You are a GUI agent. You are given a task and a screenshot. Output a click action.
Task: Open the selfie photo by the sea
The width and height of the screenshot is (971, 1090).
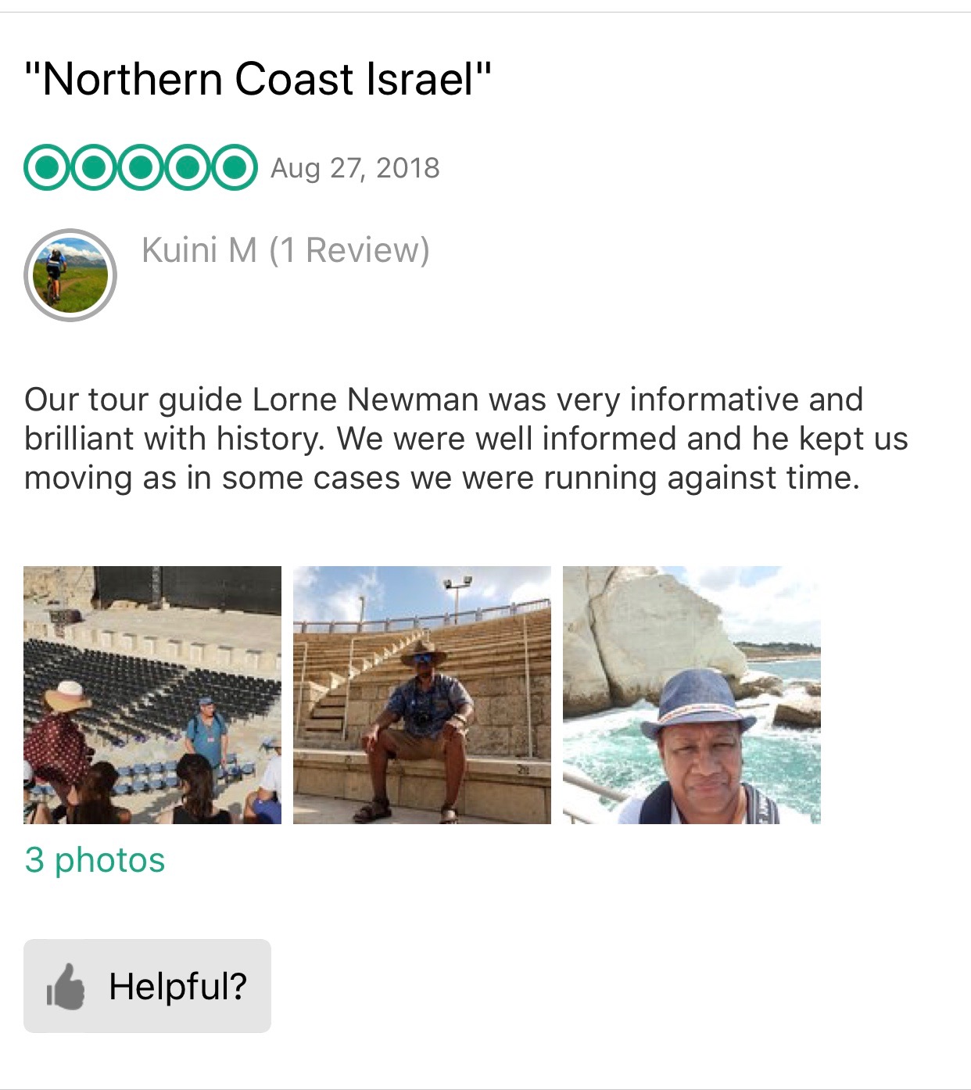click(x=691, y=694)
